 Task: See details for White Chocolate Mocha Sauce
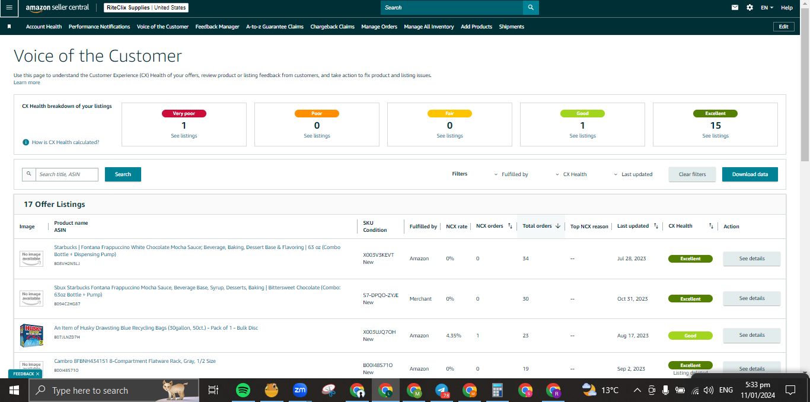point(751,259)
